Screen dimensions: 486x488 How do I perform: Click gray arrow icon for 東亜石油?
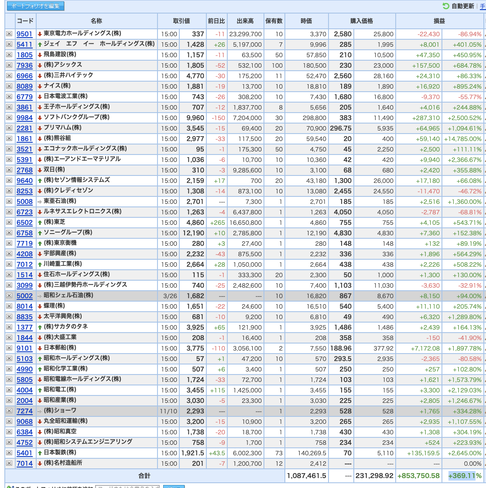pyautogui.click(x=40, y=202)
